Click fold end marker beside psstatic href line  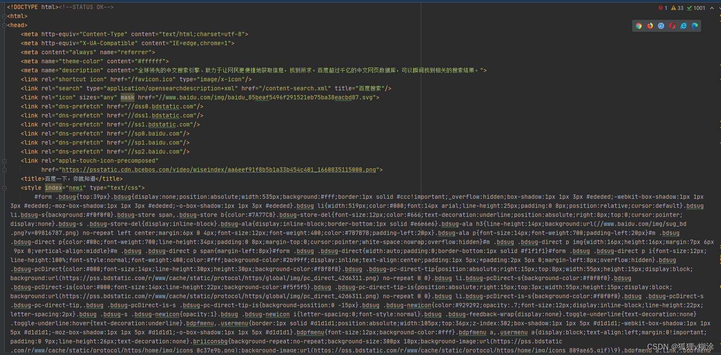coord(4,170)
